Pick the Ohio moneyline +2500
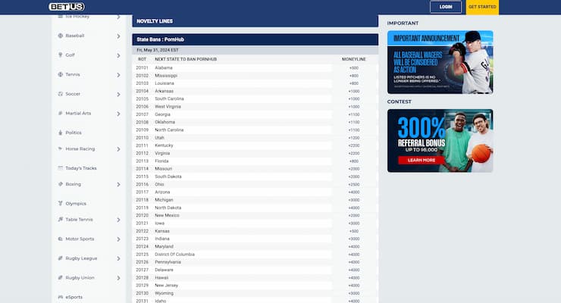The height and width of the screenshot is (303, 561). [x=354, y=184]
